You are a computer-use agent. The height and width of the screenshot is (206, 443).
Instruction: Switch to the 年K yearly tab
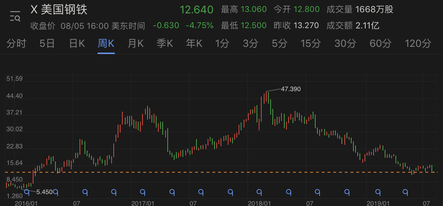click(194, 44)
